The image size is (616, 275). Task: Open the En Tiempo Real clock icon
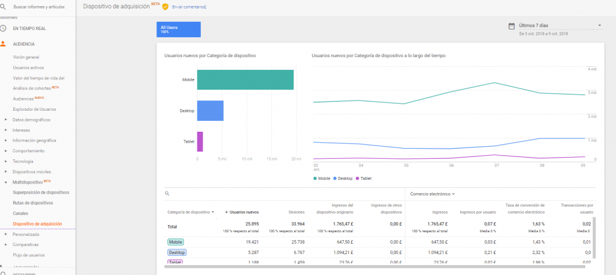tap(3, 28)
